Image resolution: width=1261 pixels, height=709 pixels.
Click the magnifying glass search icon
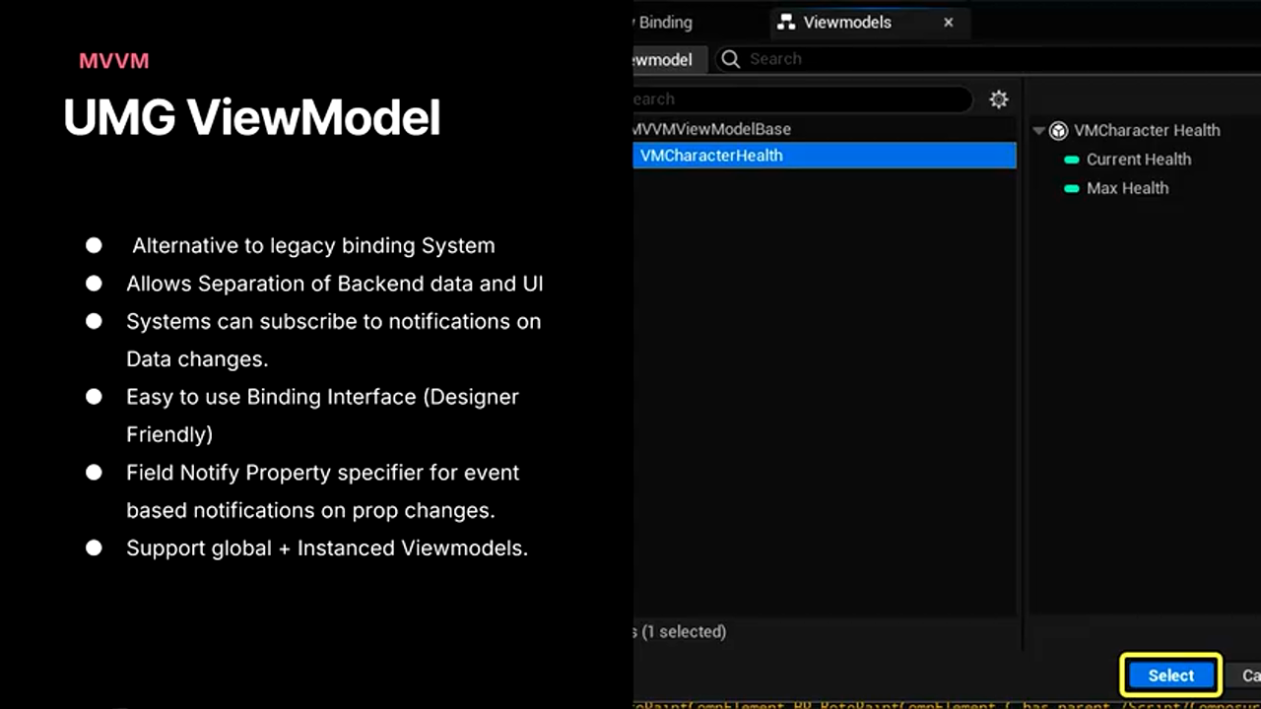(731, 59)
